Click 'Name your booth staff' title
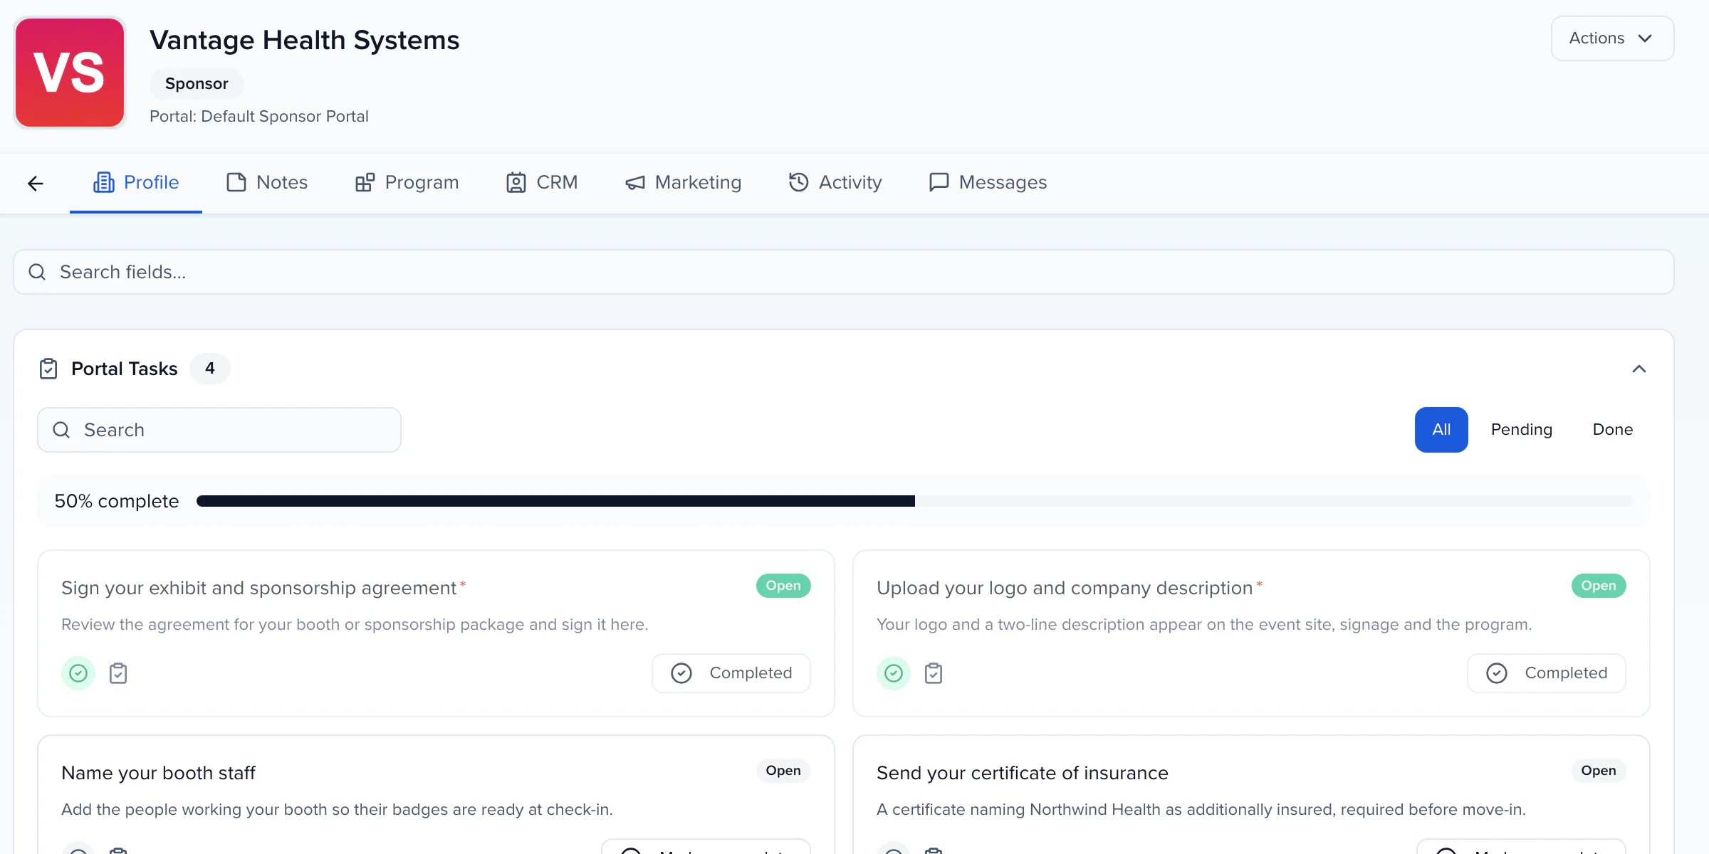The image size is (1709, 854). click(x=158, y=773)
